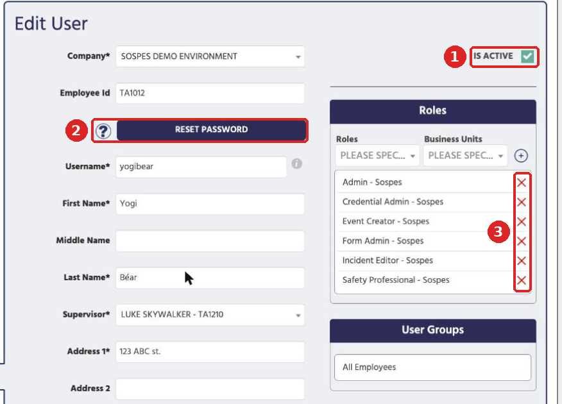Screen dimensions: 562x404
Task: Remove the Admin - Sospes role
Action: 522,183
